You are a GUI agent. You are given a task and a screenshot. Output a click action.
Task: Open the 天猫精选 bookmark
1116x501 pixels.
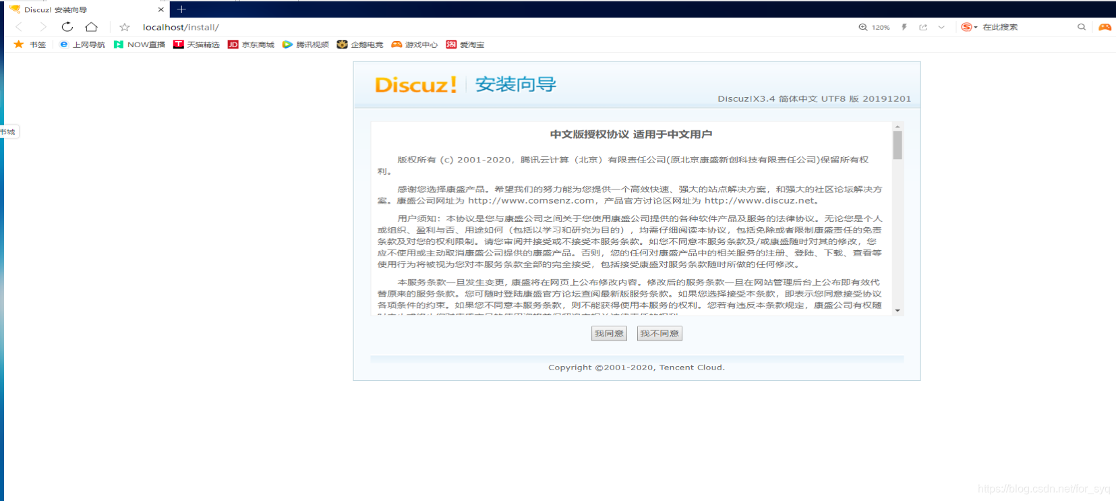coord(196,45)
